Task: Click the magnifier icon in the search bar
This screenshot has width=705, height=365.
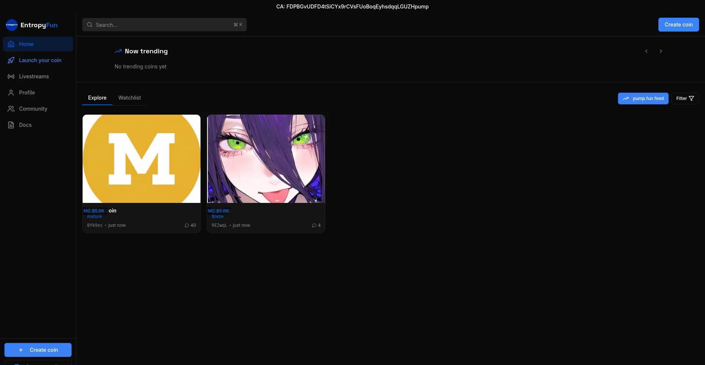Action: (90, 25)
